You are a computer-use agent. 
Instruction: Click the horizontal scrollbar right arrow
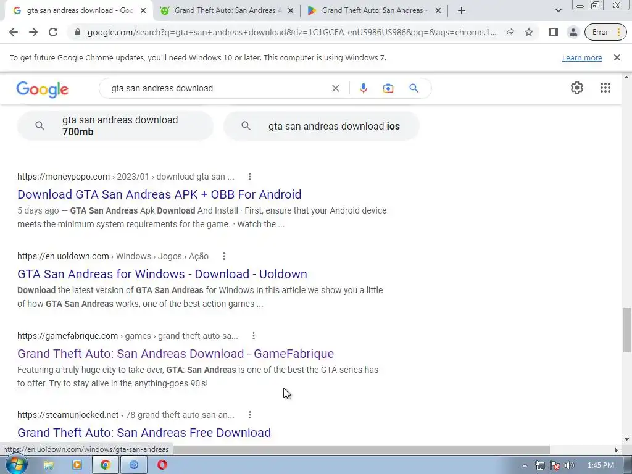[616, 450]
